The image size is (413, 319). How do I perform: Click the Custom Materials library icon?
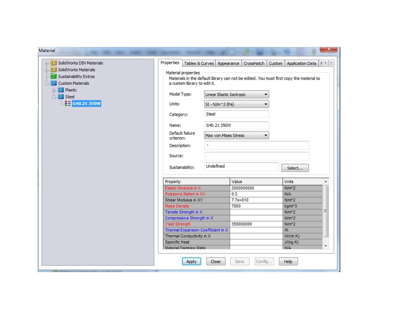(54, 83)
